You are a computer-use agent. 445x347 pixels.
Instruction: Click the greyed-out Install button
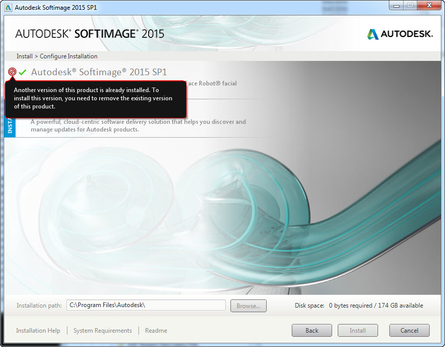click(x=358, y=331)
